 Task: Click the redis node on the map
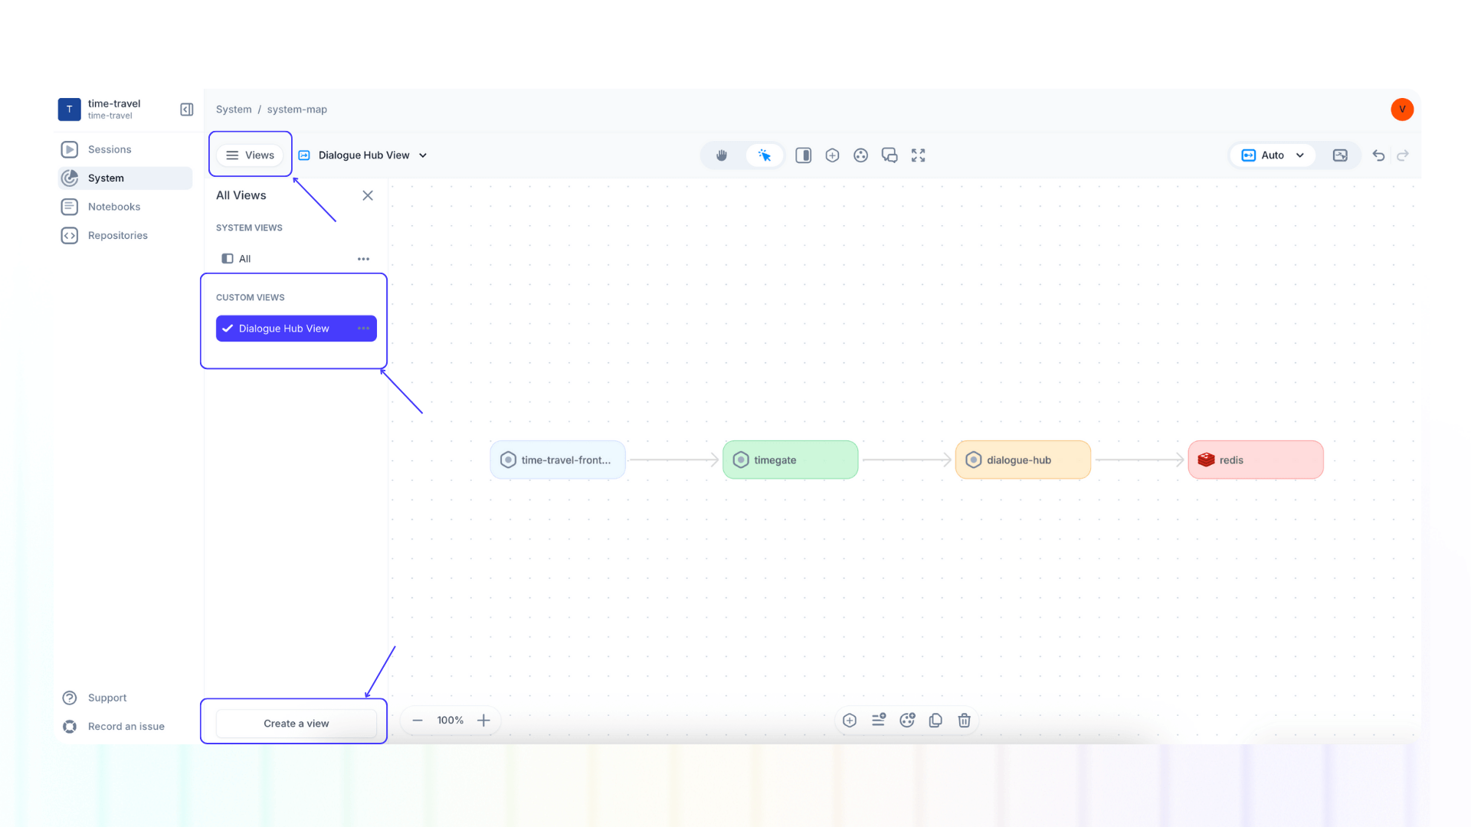tap(1255, 459)
